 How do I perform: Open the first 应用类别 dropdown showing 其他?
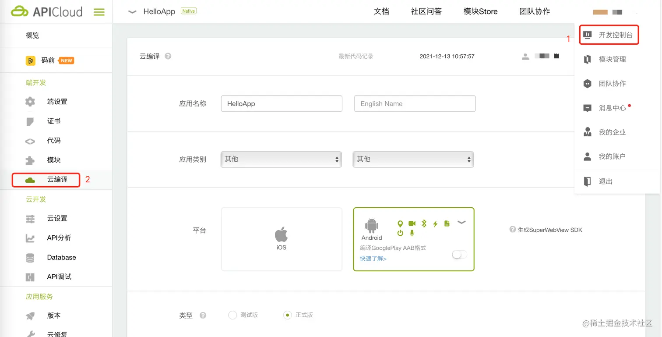pos(281,160)
